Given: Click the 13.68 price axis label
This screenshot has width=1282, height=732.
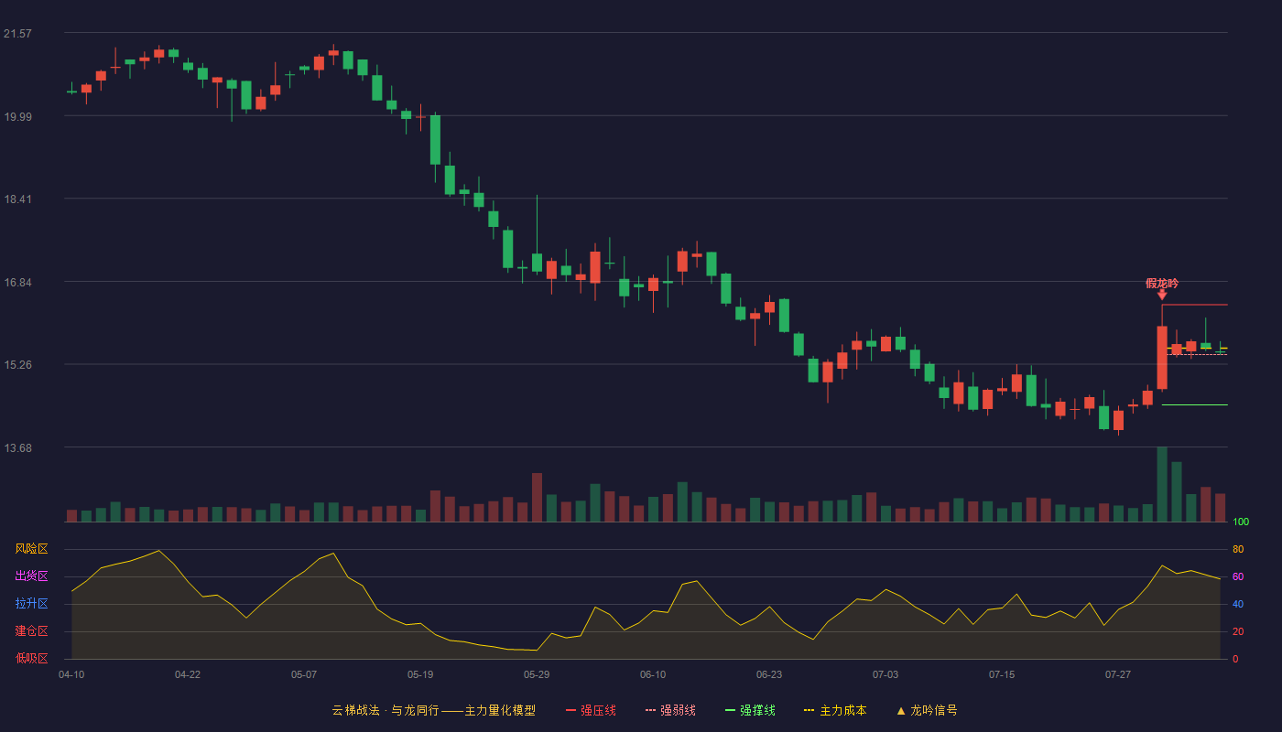Looking at the screenshot, I should (x=17, y=447).
